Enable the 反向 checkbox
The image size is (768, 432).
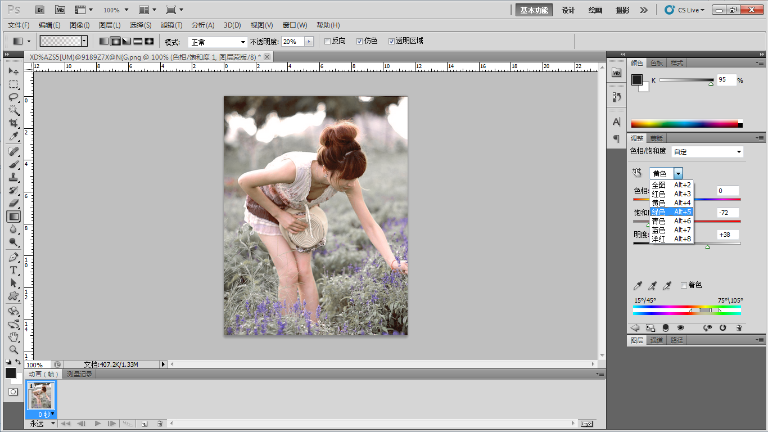click(328, 41)
